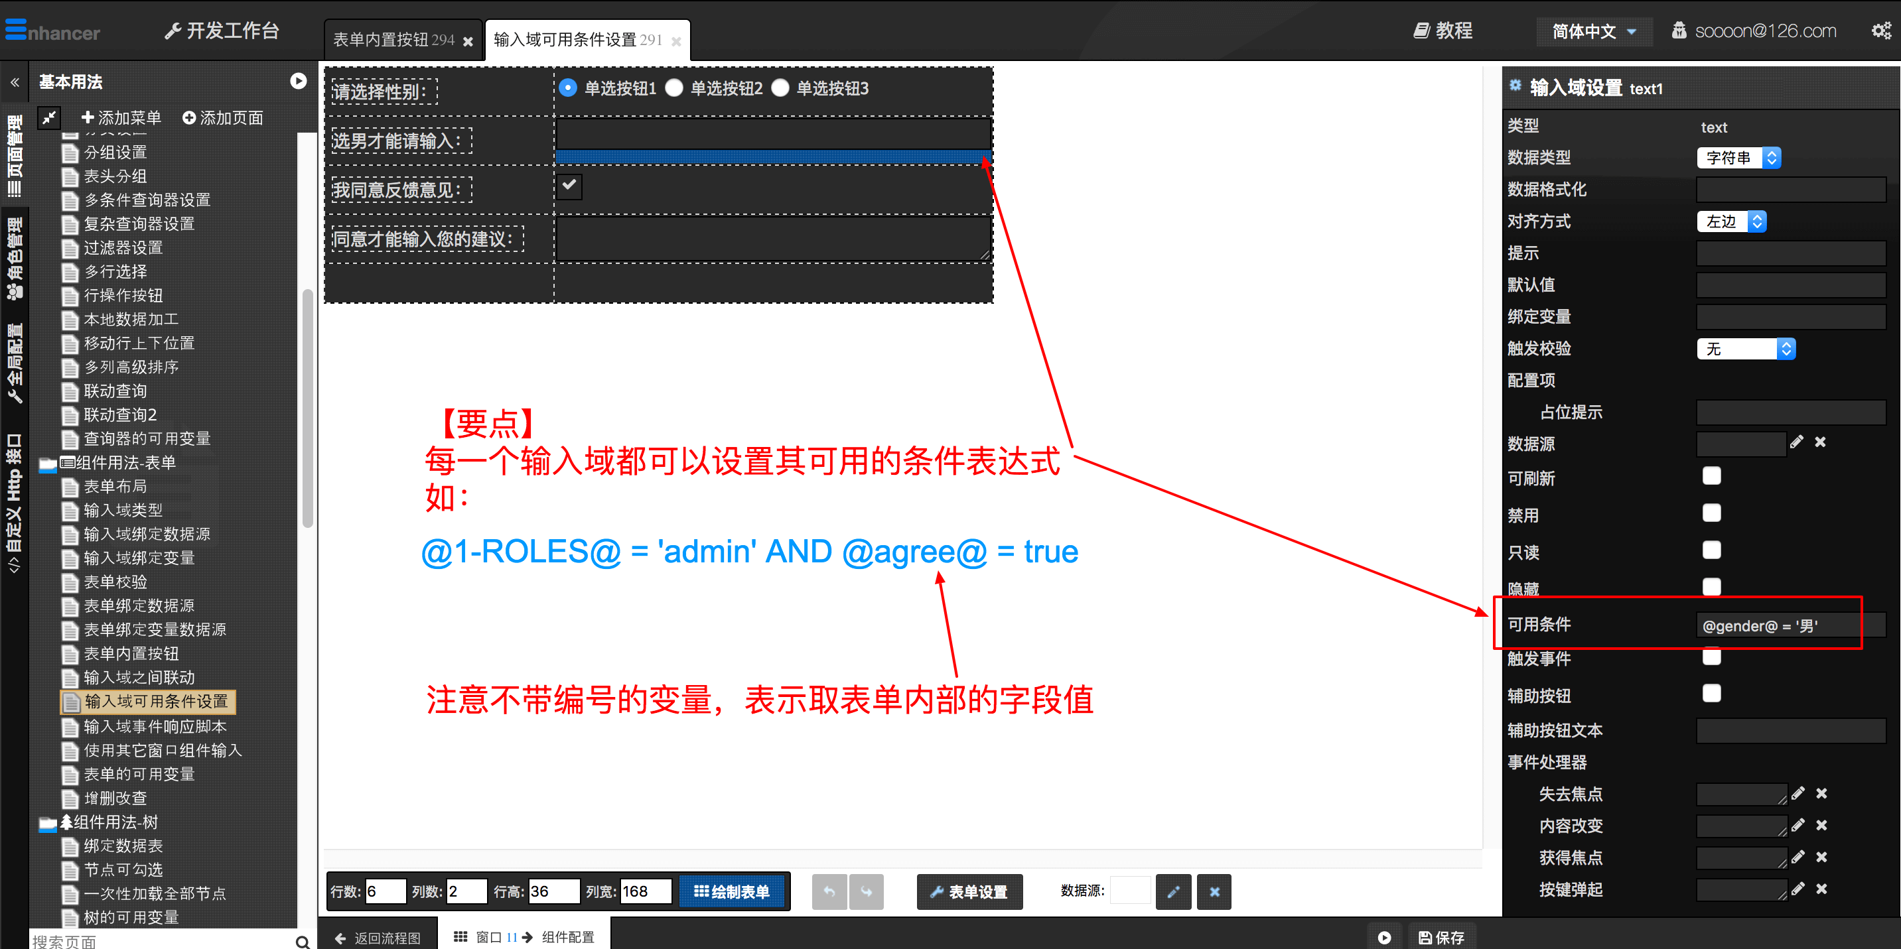
Task: Click the 保存 button
Action: (x=1441, y=937)
